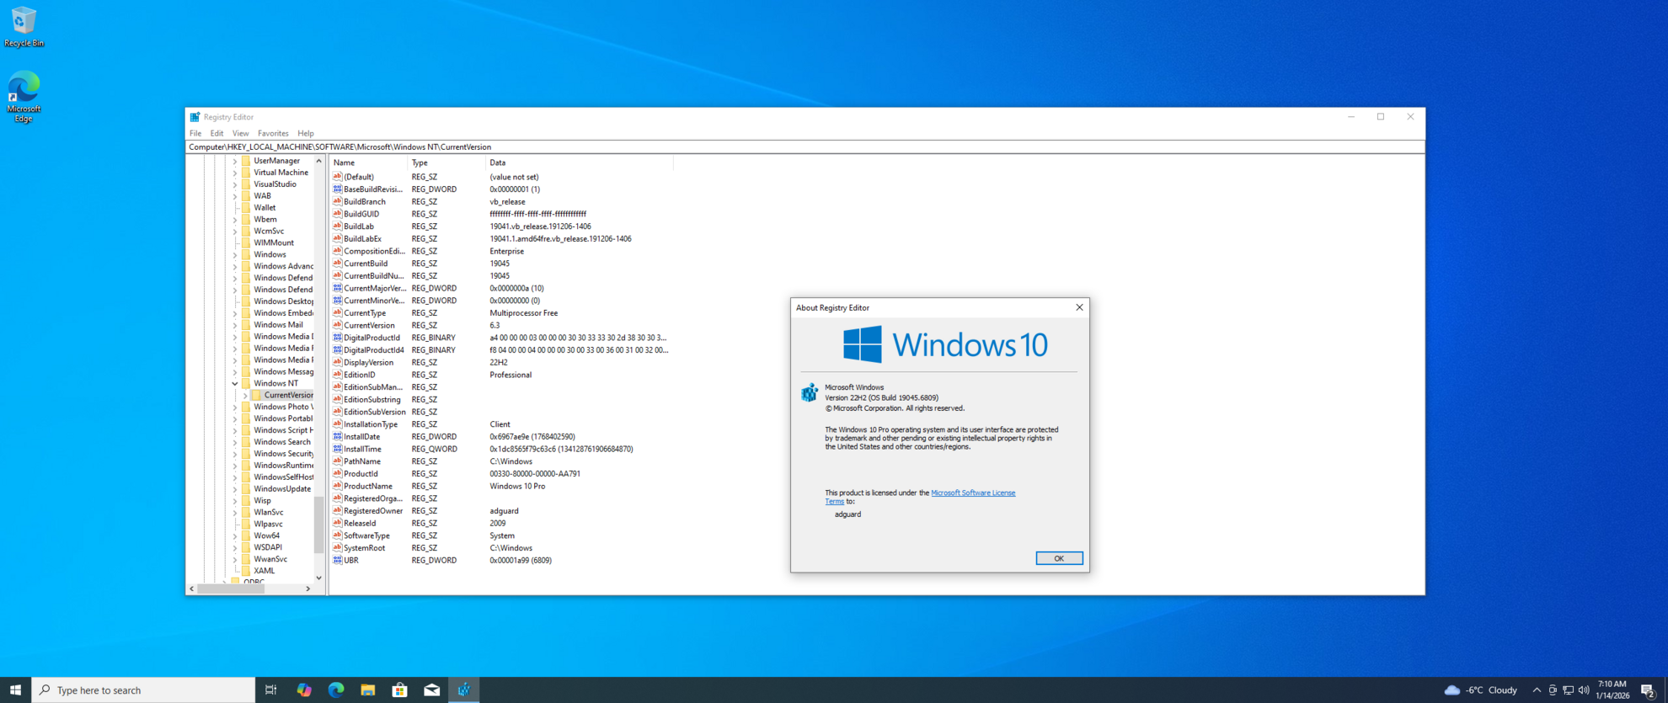The height and width of the screenshot is (703, 1668).
Task: Open the Help menu
Action: click(306, 133)
